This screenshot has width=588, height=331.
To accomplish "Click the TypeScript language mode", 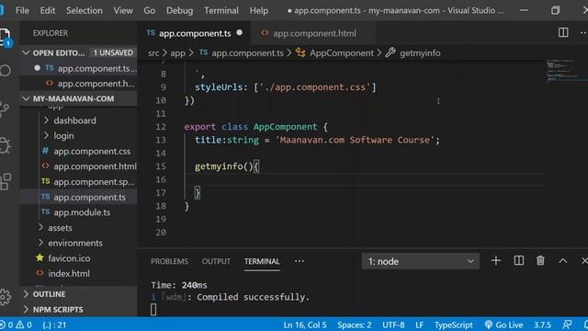I will [x=453, y=325].
